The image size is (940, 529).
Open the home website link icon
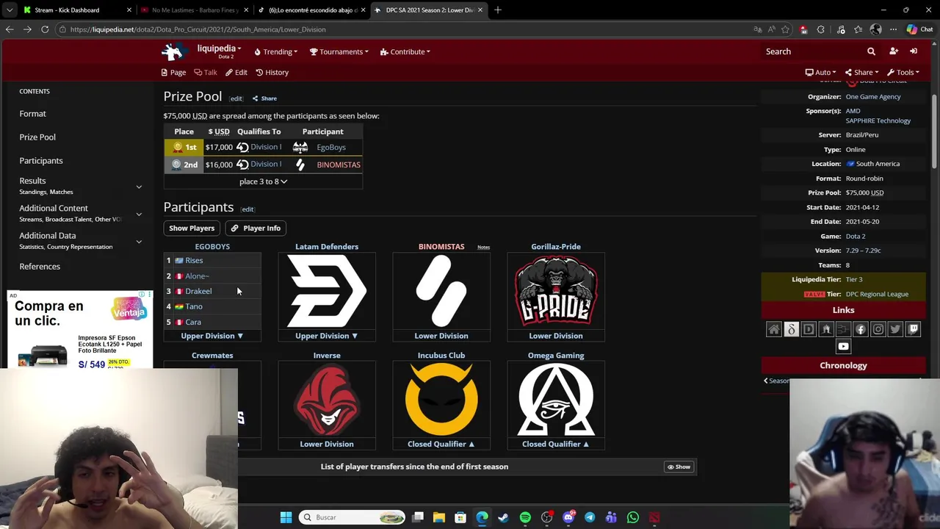774,329
